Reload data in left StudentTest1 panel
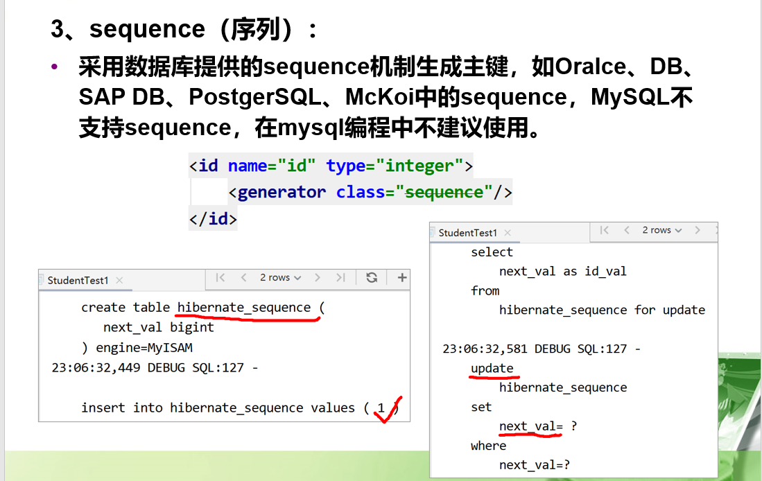762x481 pixels. click(372, 277)
